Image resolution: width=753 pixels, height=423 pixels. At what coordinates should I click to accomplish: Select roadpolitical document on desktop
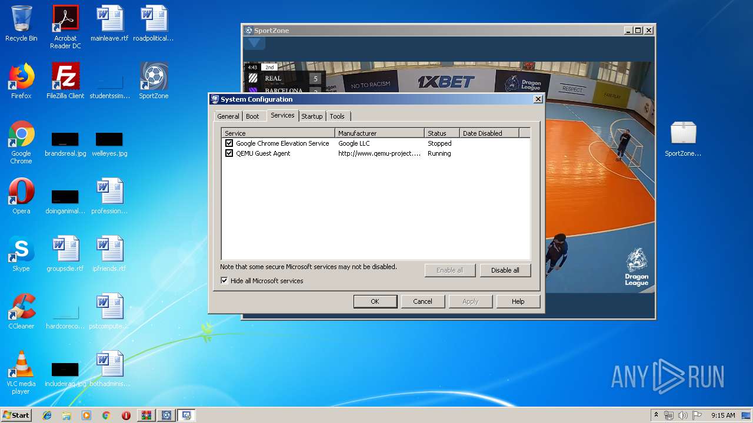154,24
